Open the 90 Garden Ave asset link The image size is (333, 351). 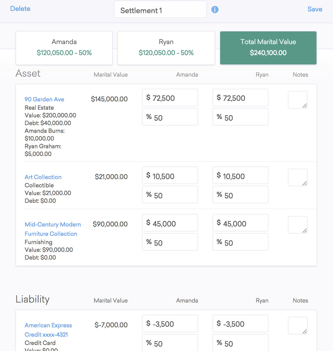(44, 99)
